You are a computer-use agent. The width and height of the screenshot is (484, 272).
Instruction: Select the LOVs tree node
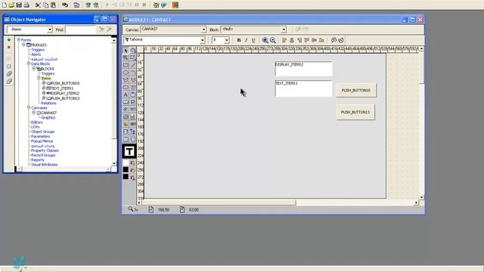(x=36, y=127)
